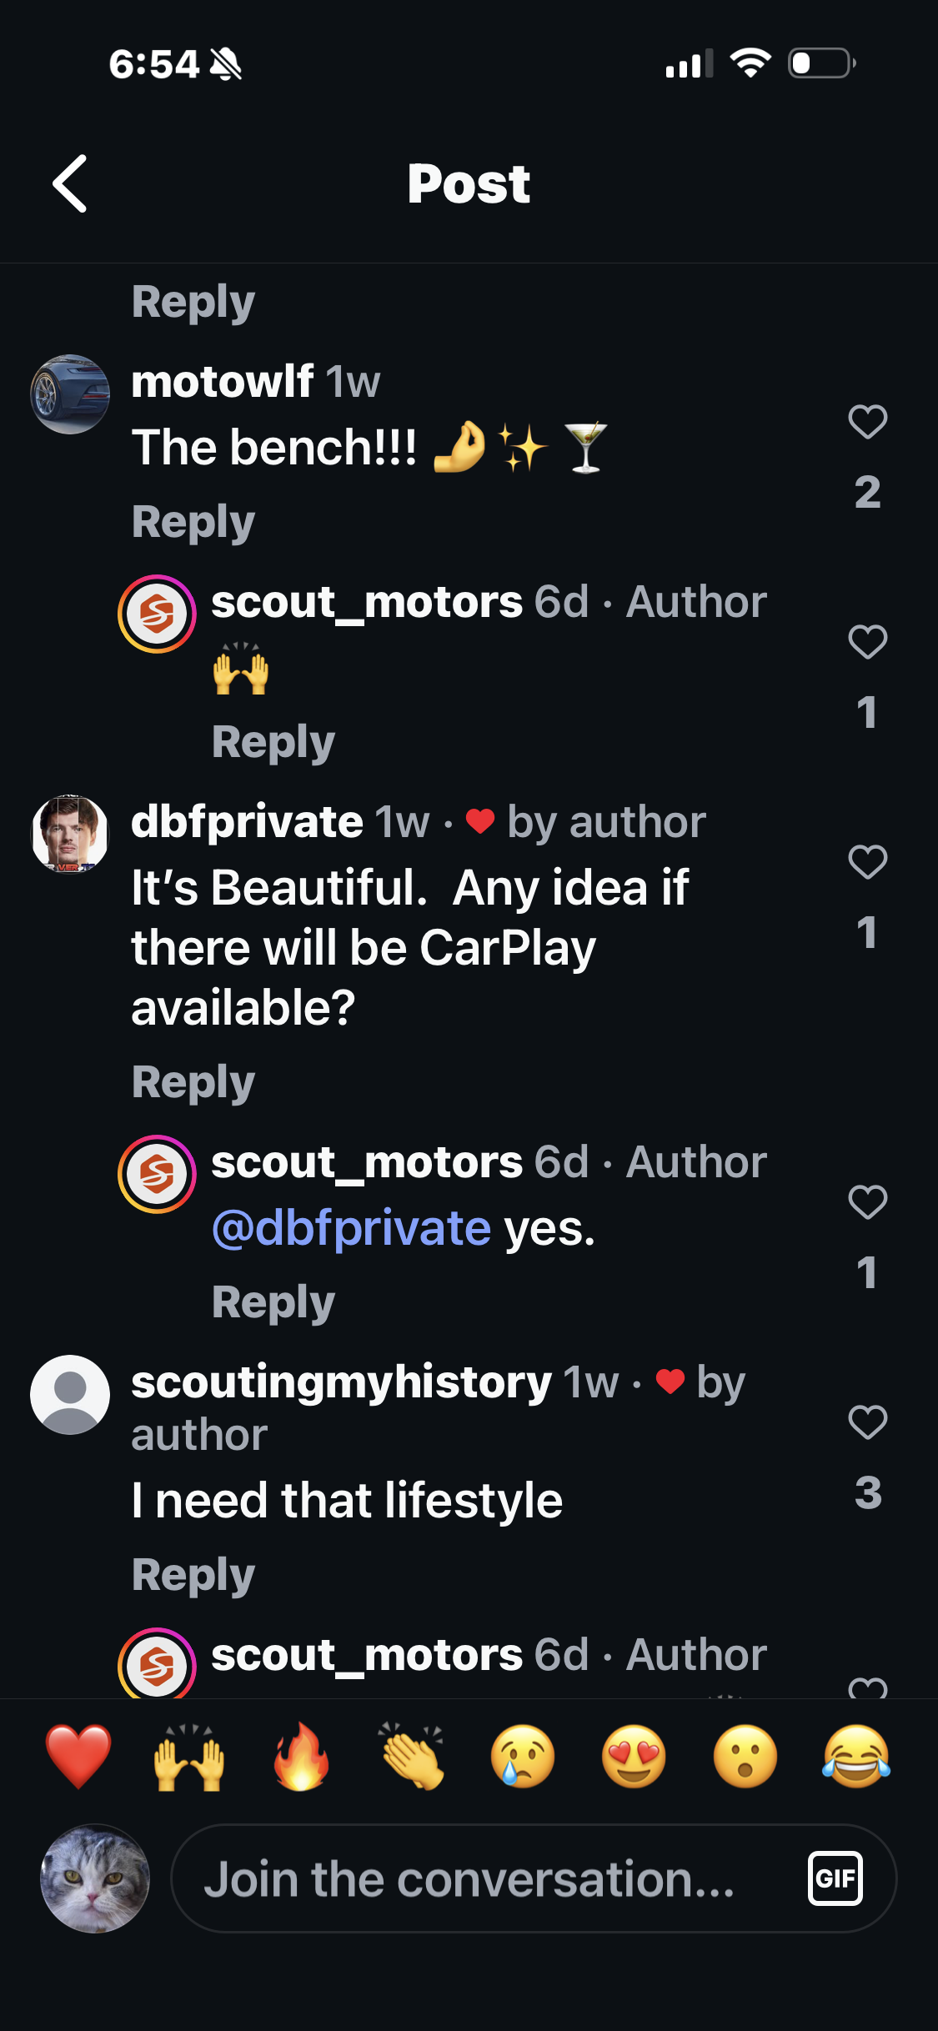Tap the GIF button in comment box

pos(835,1878)
